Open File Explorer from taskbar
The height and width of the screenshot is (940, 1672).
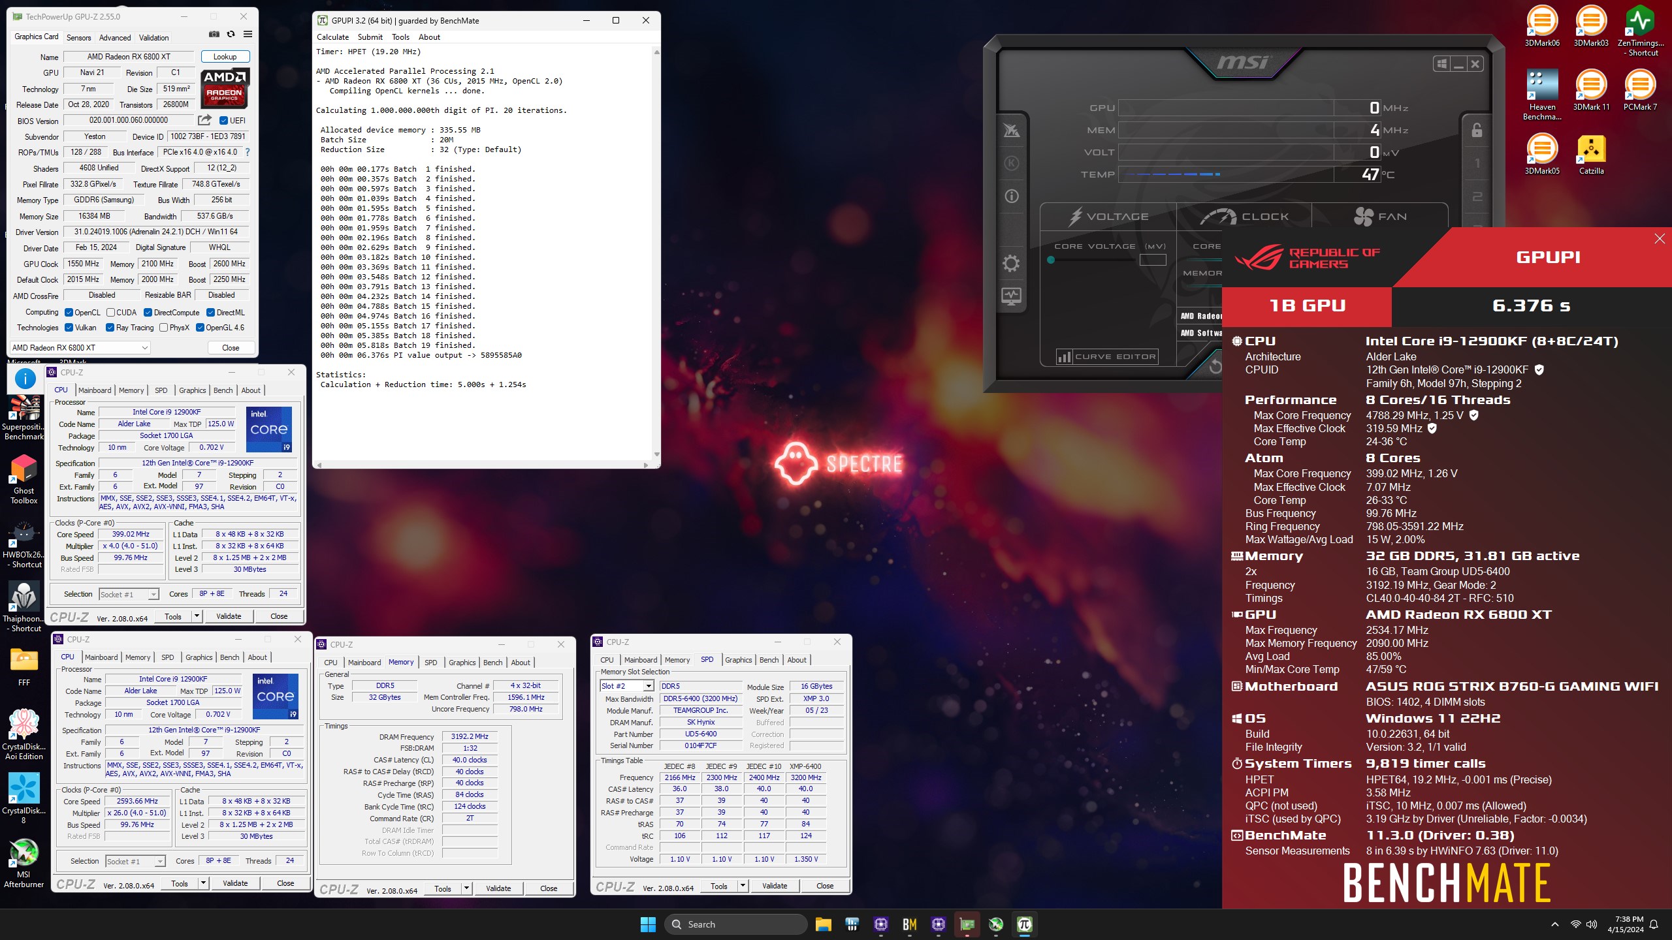(x=823, y=924)
